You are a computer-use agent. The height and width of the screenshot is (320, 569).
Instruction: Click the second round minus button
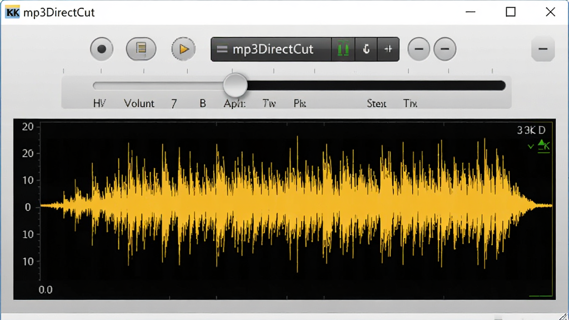pos(445,49)
